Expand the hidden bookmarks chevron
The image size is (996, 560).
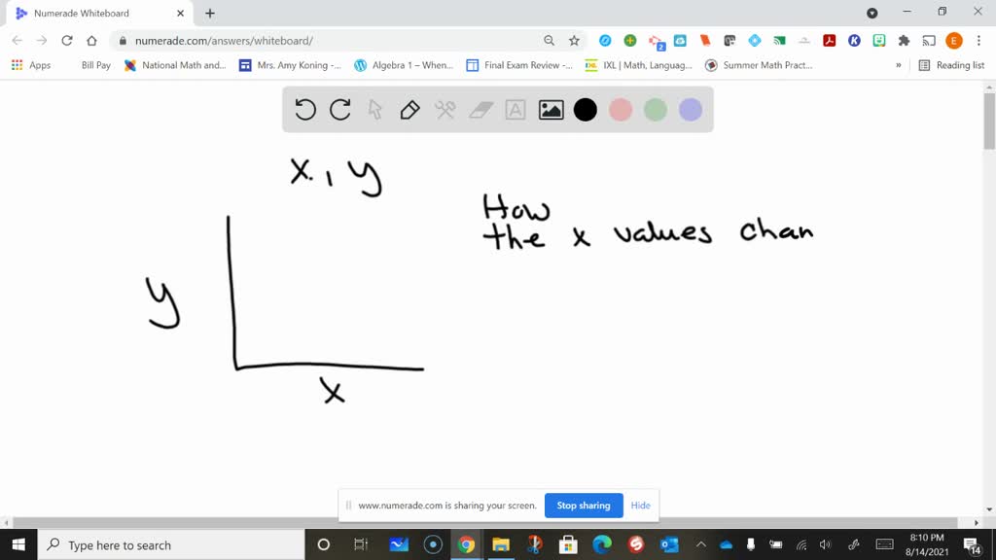click(900, 65)
